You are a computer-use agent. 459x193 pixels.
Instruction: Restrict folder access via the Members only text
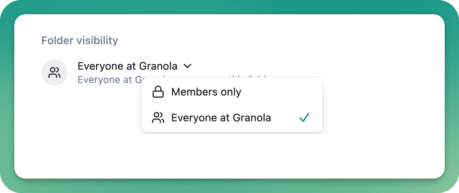206,92
